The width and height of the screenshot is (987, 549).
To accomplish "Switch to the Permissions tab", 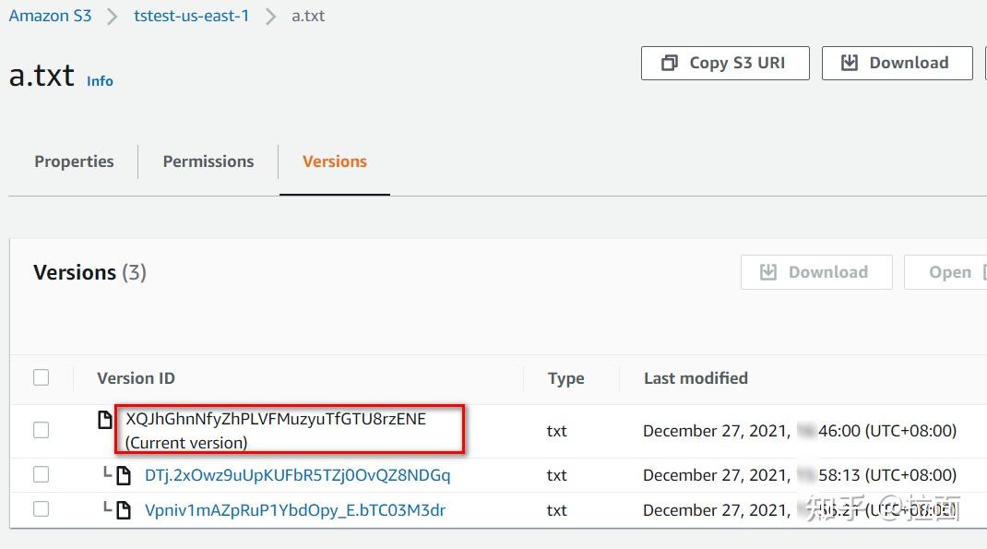I will (x=208, y=161).
